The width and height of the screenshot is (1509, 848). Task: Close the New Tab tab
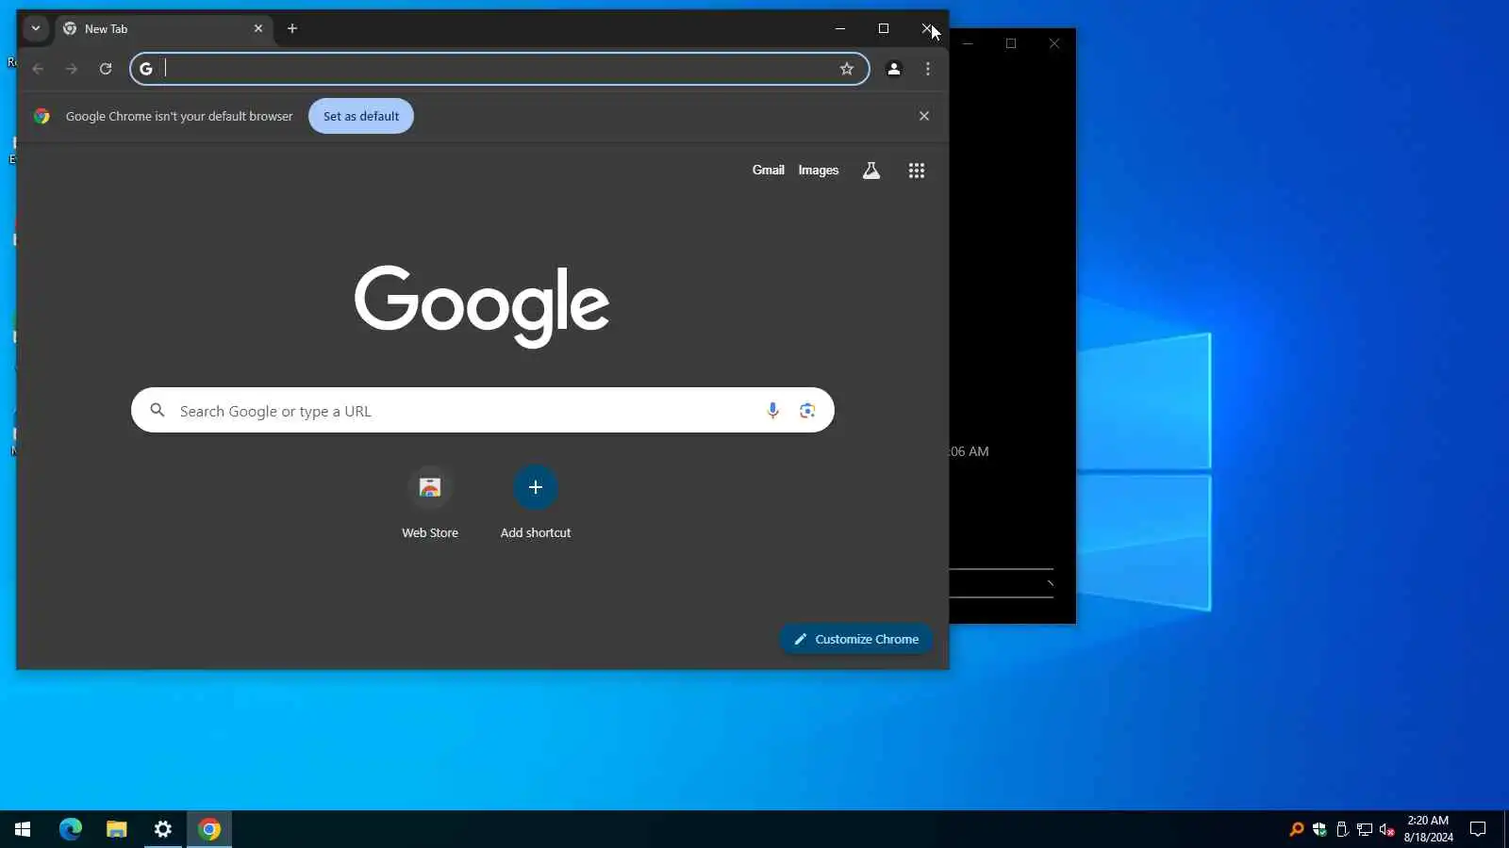[258, 28]
